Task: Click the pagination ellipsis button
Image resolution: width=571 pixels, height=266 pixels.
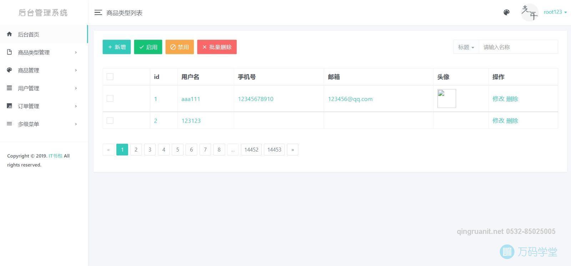Action: (x=233, y=150)
